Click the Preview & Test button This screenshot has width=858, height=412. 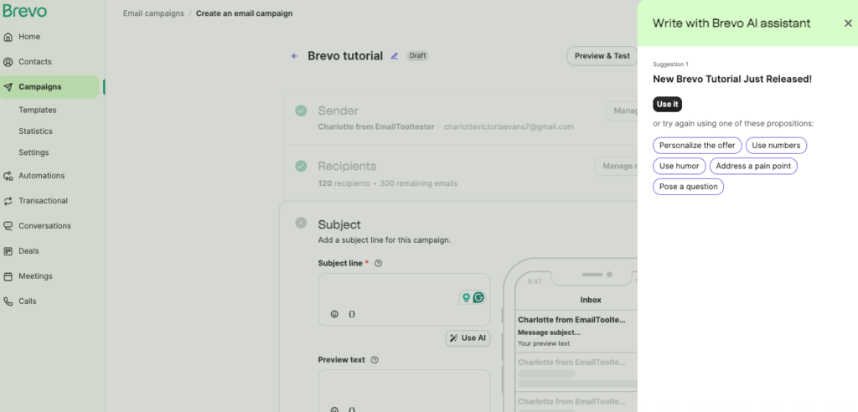coord(602,56)
